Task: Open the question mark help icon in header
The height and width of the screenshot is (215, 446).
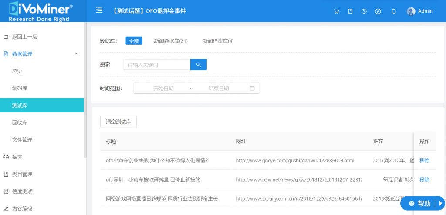Action: coord(364,11)
